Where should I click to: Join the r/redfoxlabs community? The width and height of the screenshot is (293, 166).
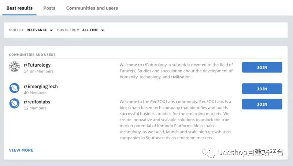click(262, 104)
